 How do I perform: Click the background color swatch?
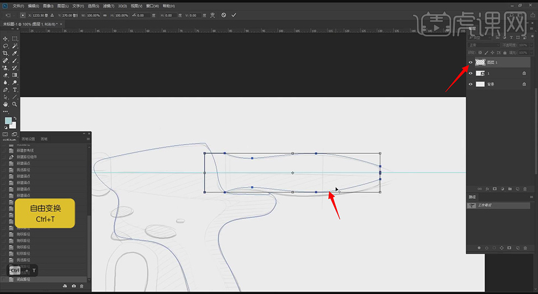coord(13,126)
